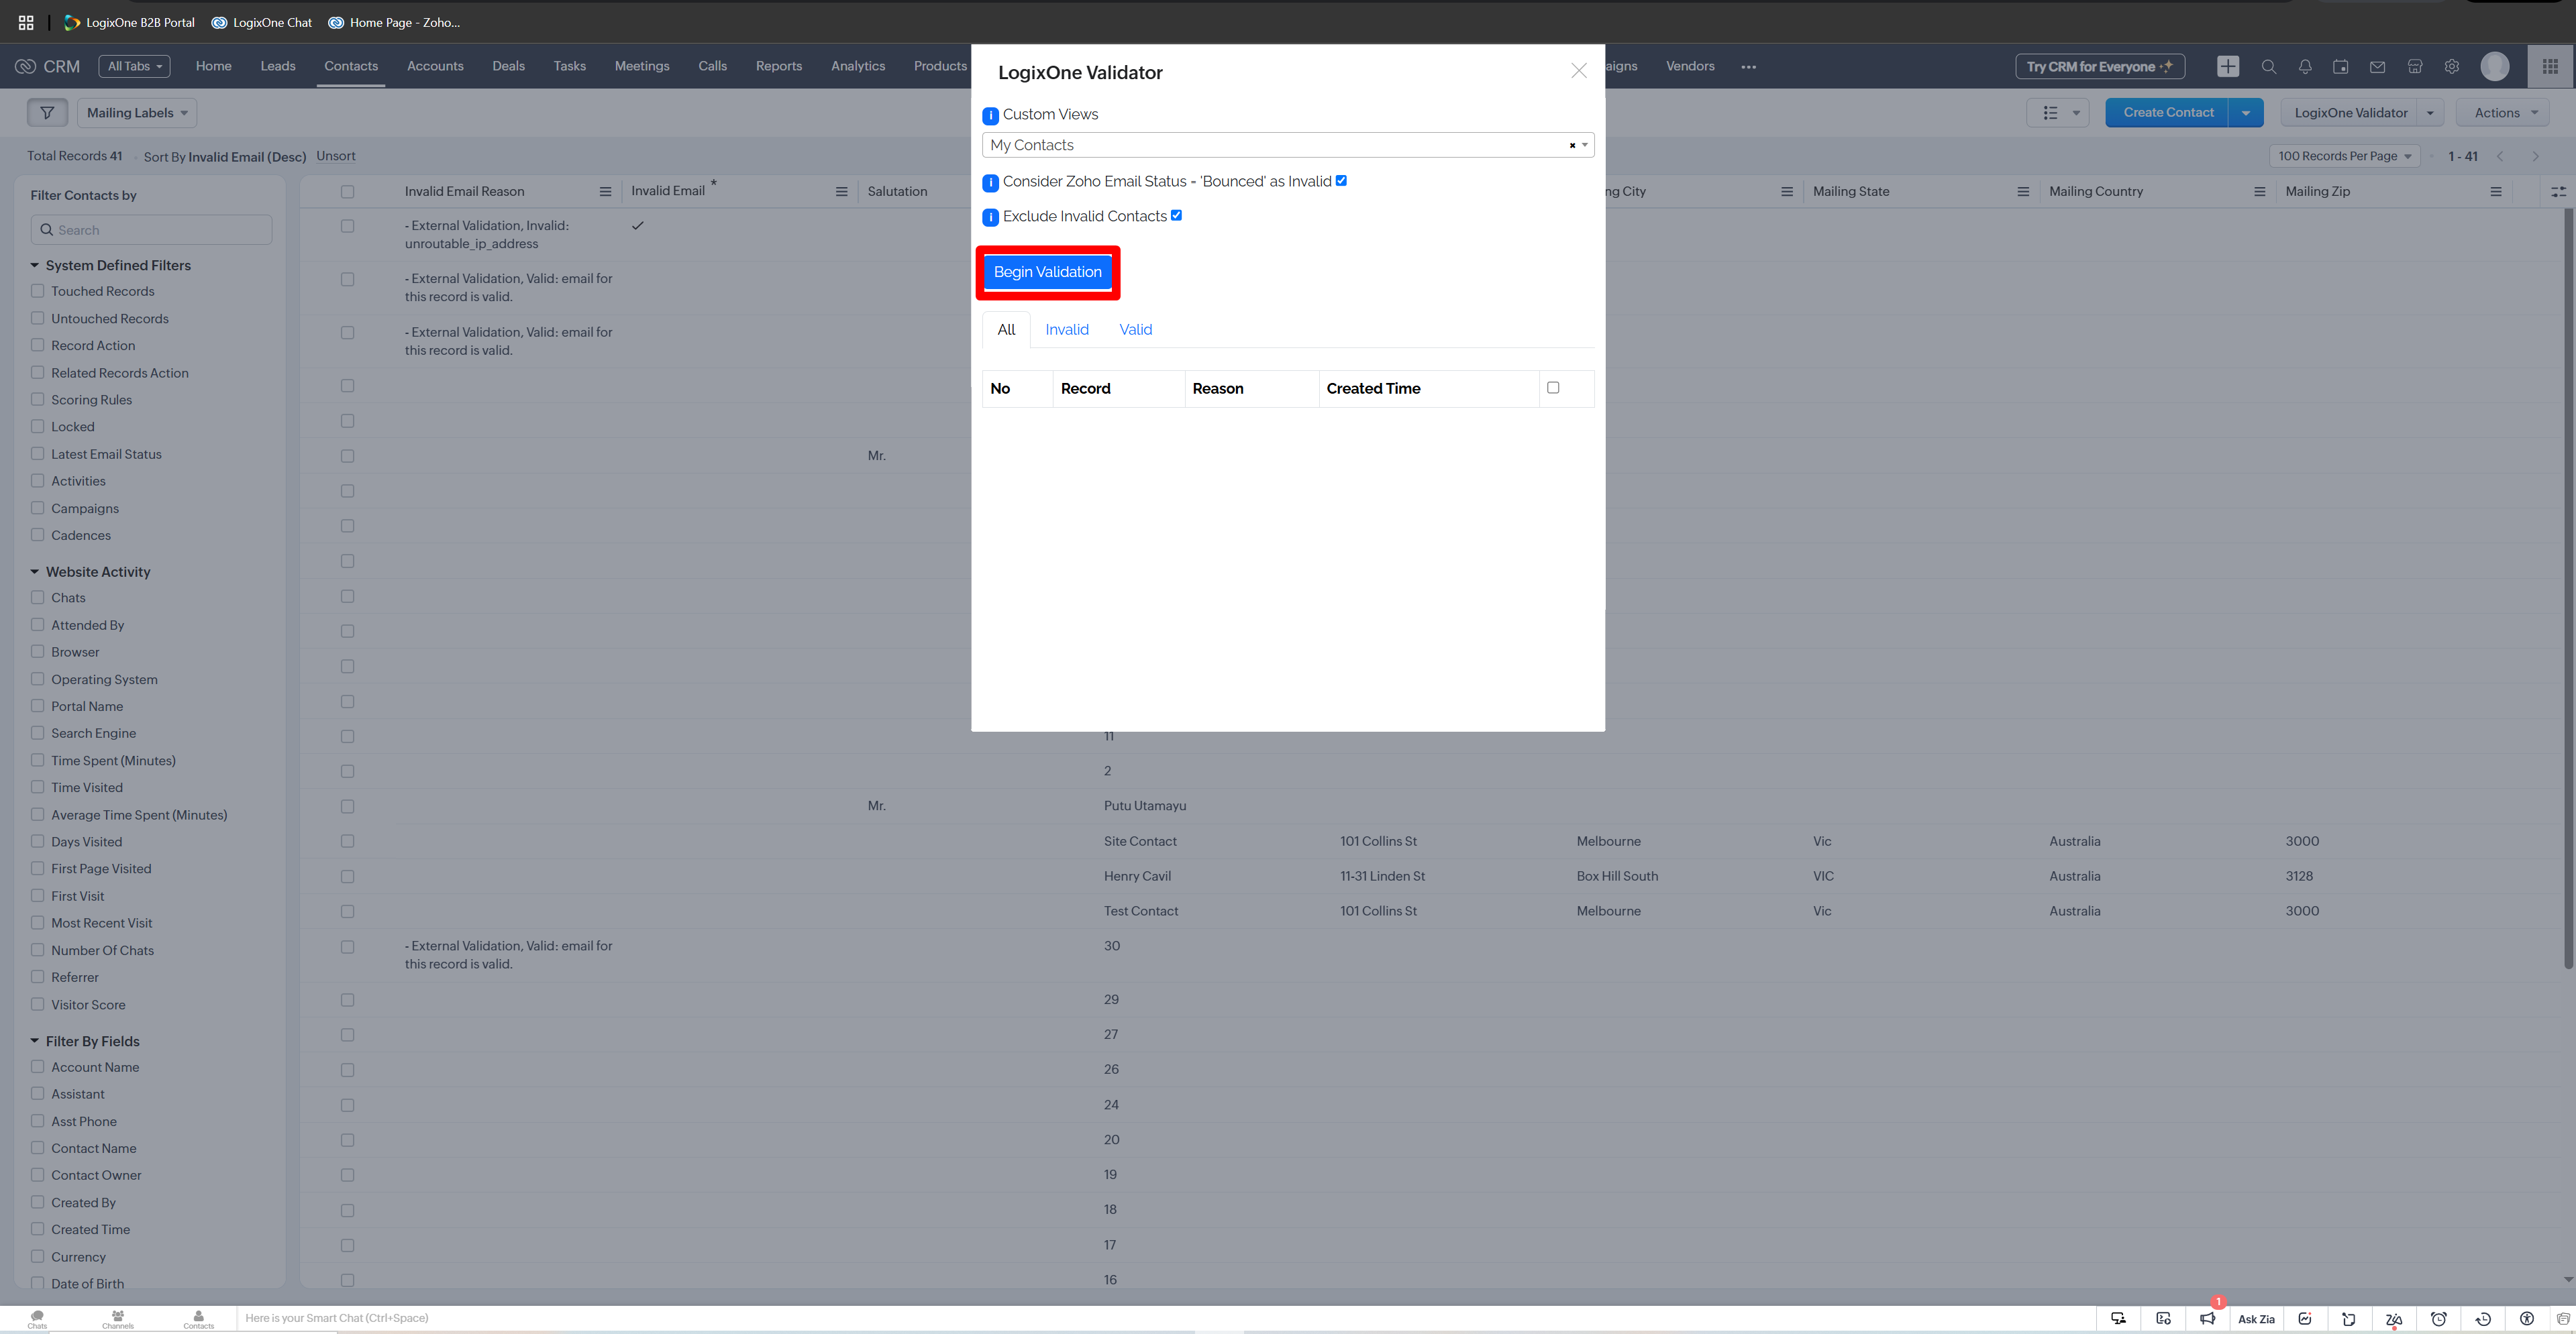The width and height of the screenshot is (2576, 1334).
Task: Click the Create Contact button
Action: click(2167, 113)
